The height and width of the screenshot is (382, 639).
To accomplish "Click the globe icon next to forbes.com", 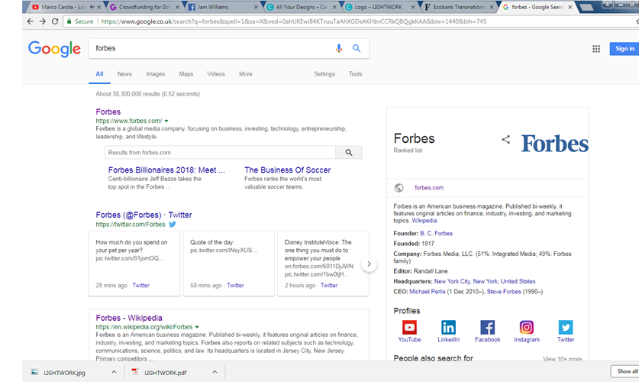I will [x=399, y=187].
